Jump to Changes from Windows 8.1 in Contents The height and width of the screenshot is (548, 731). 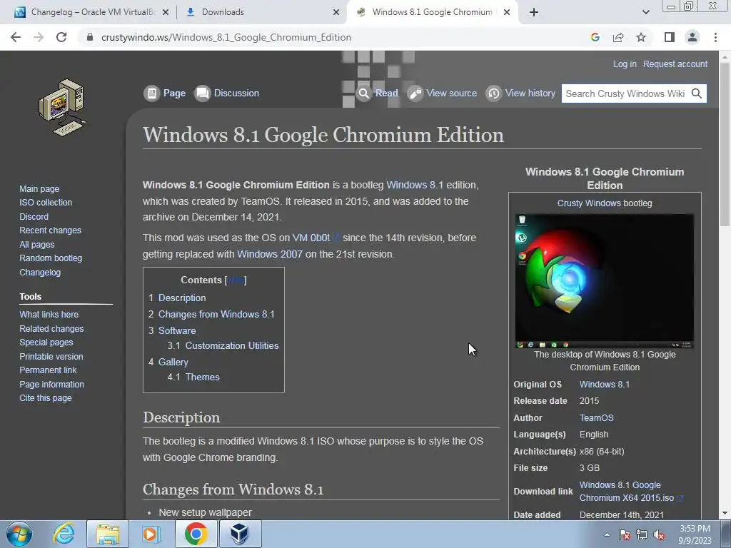pos(216,314)
